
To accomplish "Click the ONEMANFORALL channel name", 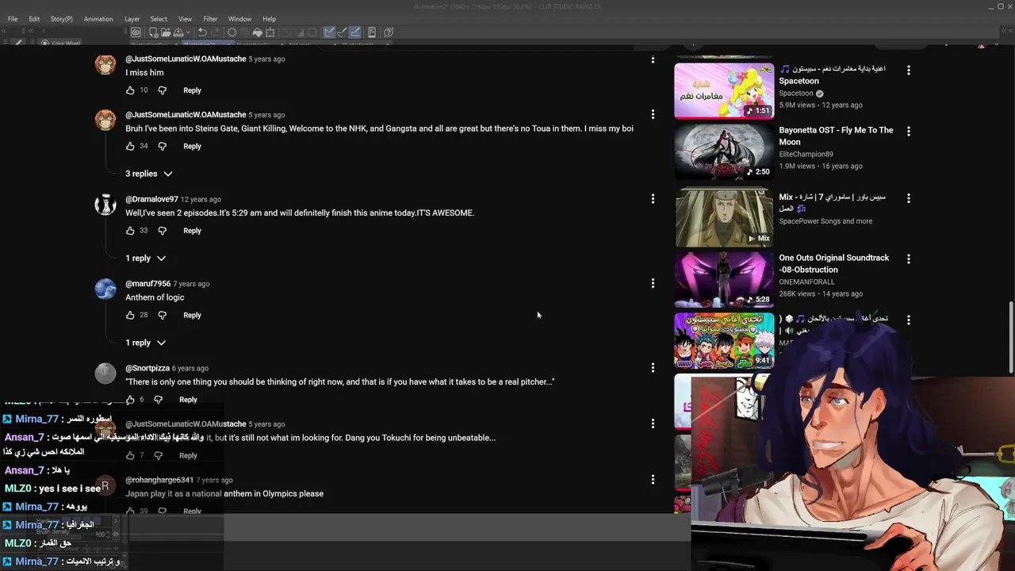I will 806,282.
